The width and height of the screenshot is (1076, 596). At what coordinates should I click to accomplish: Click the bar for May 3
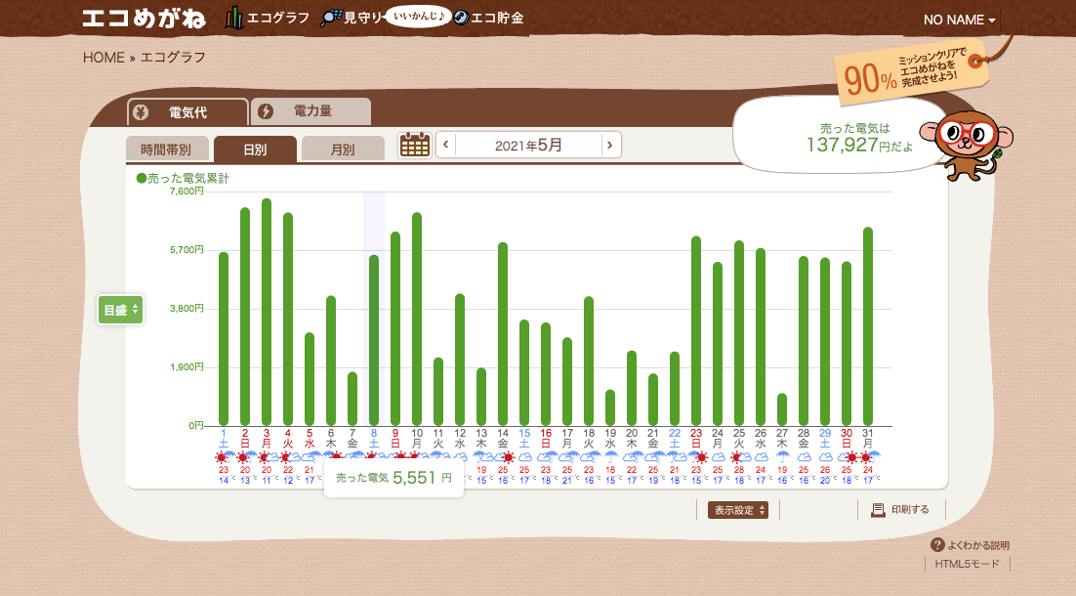click(267, 313)
